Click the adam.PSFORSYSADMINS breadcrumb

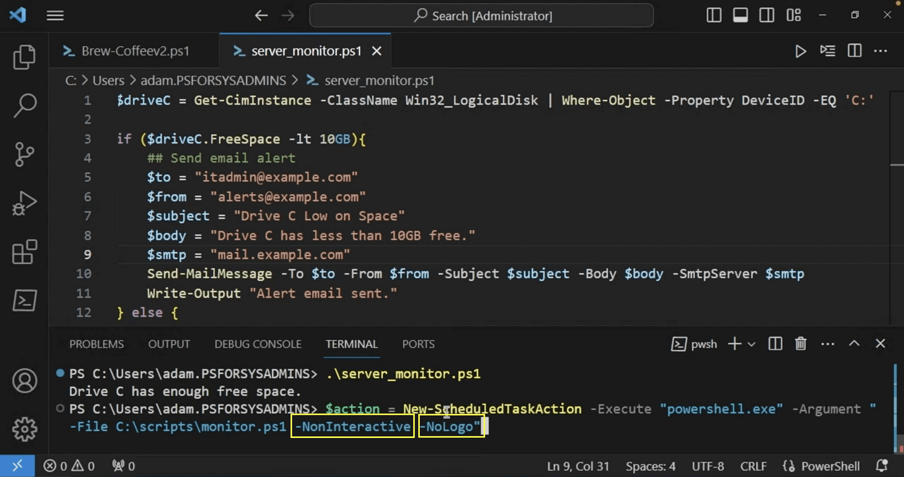pyautogui.click(x=213, y=80)
